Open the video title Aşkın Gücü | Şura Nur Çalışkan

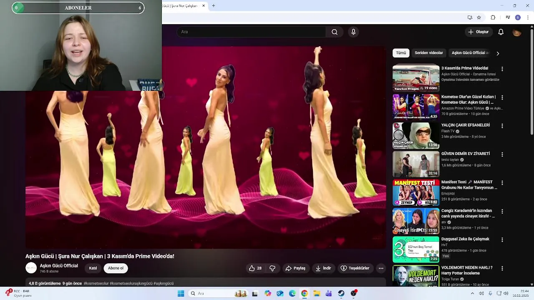[100, 256]
